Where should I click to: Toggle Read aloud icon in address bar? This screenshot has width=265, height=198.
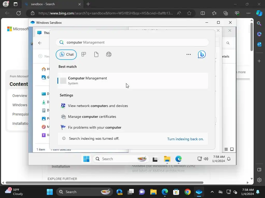pyautogui.click(x=179, y=13)
